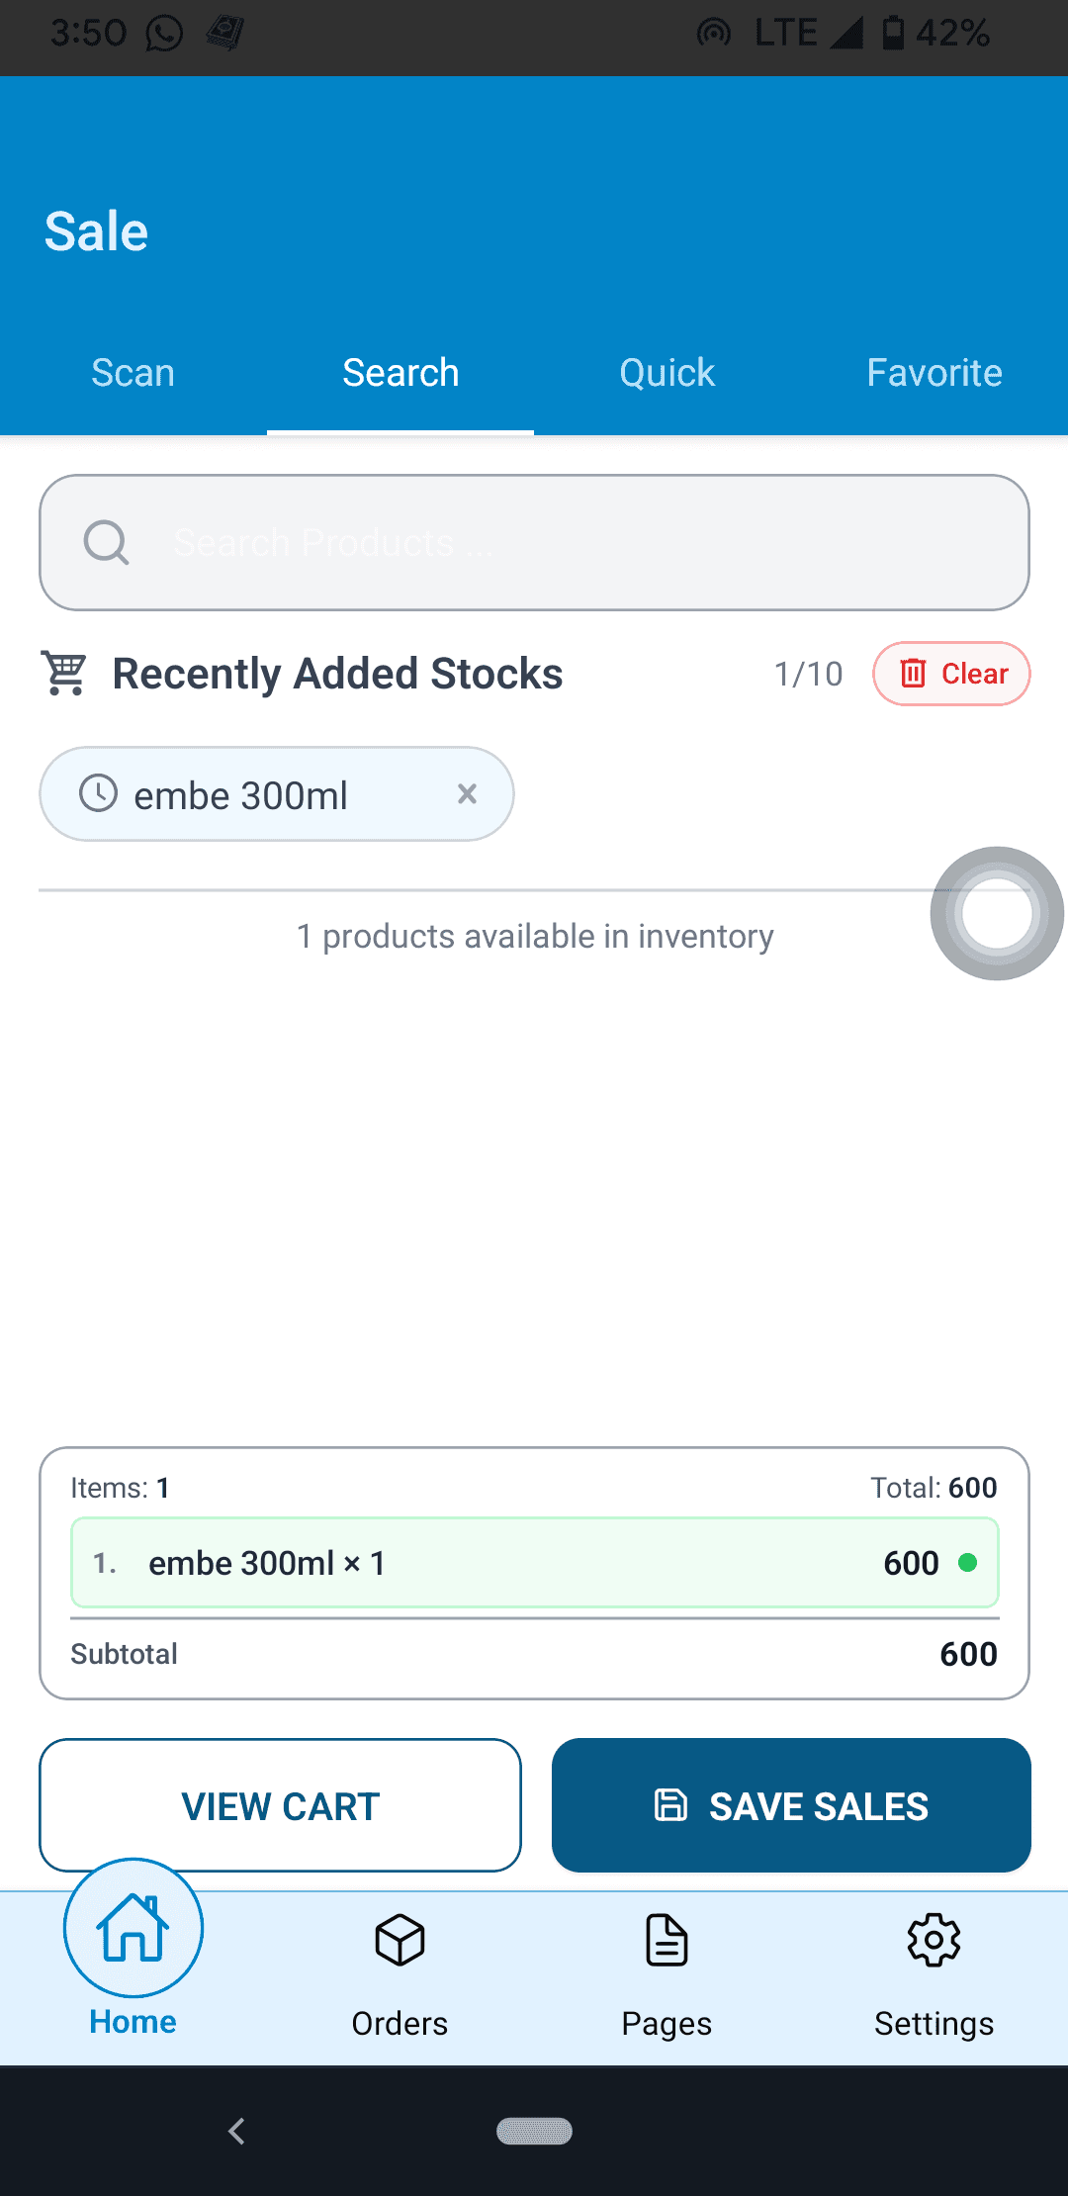This screenshot has width=1068, height=2196.
Task: Open the Settings gear icon
Action: (x=934, y=1940)
